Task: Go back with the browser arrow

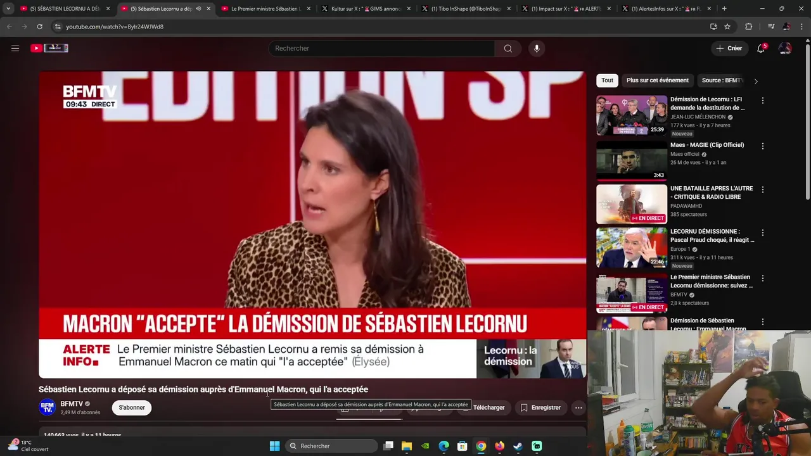Action: click(x=9, y=27)
